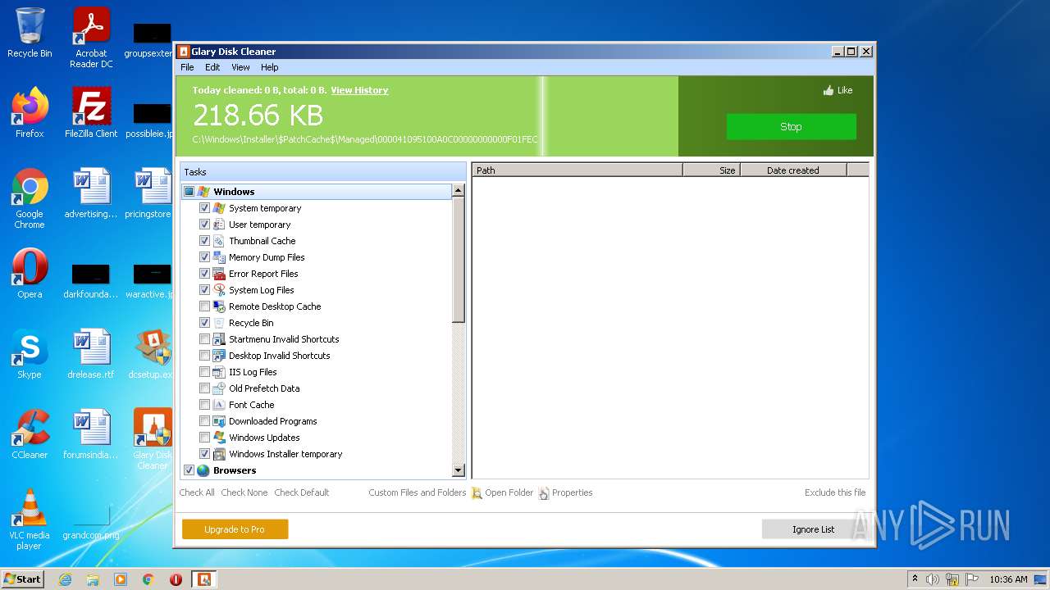Open VLC media player desktop icon
This screenshot has width=1050, height=590.
tap(30, 520)
